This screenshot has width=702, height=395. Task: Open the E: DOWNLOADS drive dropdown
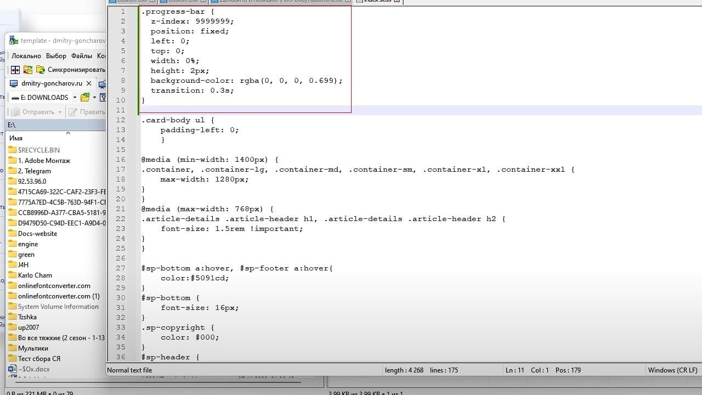tap(44, 98)
